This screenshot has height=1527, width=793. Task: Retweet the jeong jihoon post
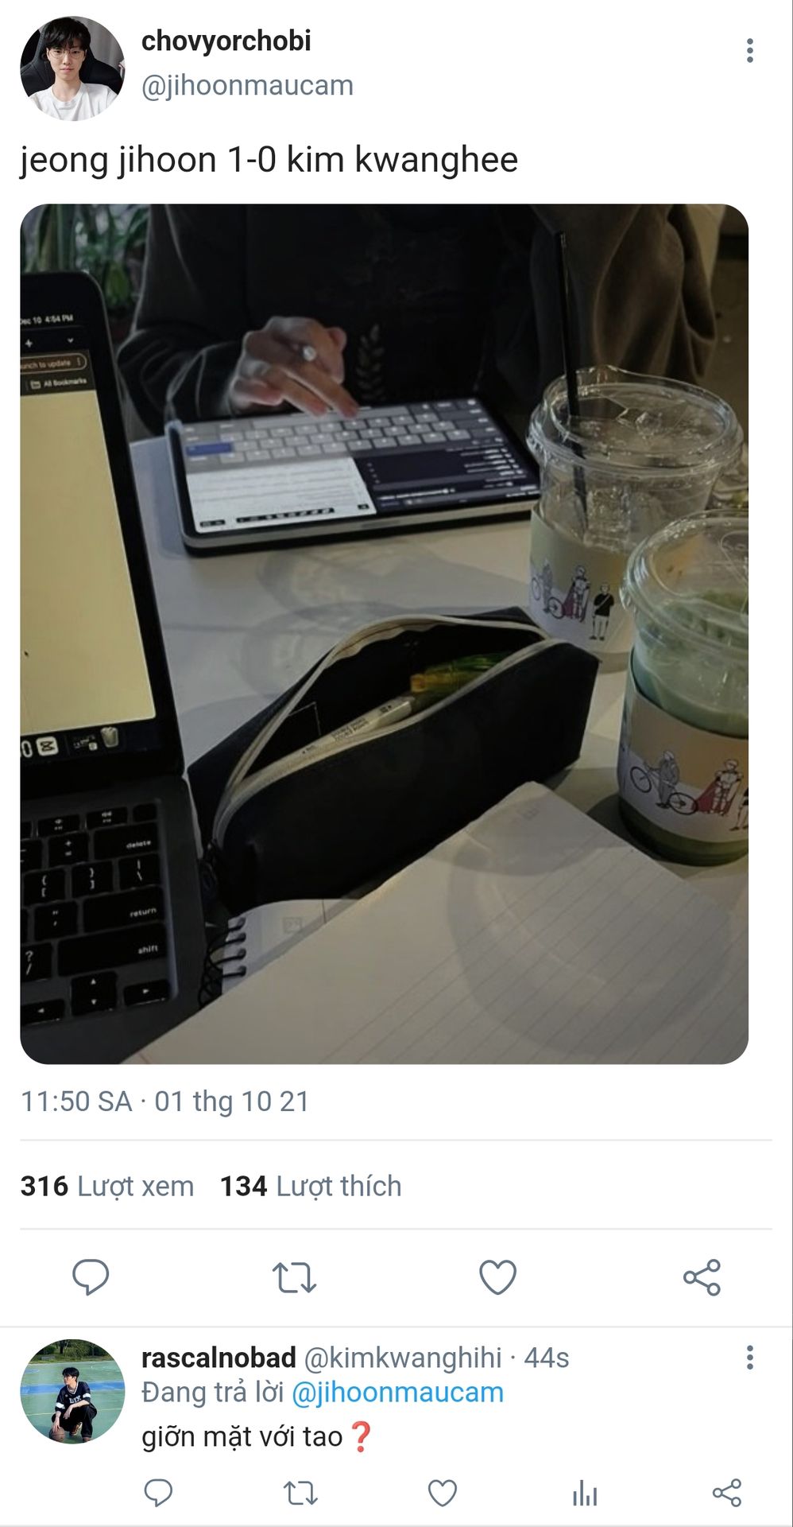click(x=295, y=1277)
